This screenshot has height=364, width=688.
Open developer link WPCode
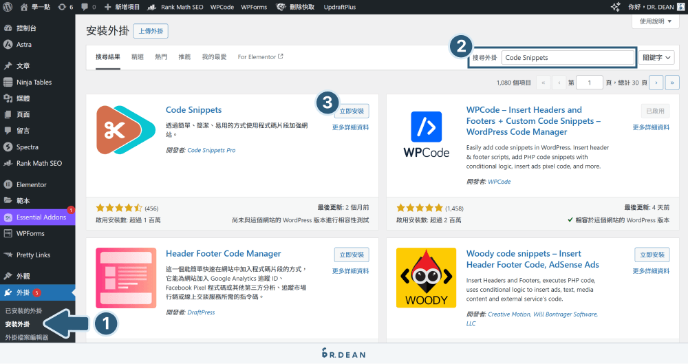pyautogui.click(x=499, y=182)
